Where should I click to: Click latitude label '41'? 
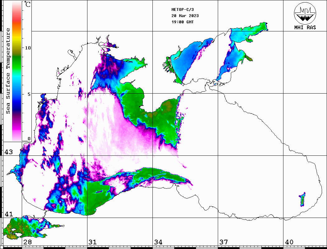[9, 214]
